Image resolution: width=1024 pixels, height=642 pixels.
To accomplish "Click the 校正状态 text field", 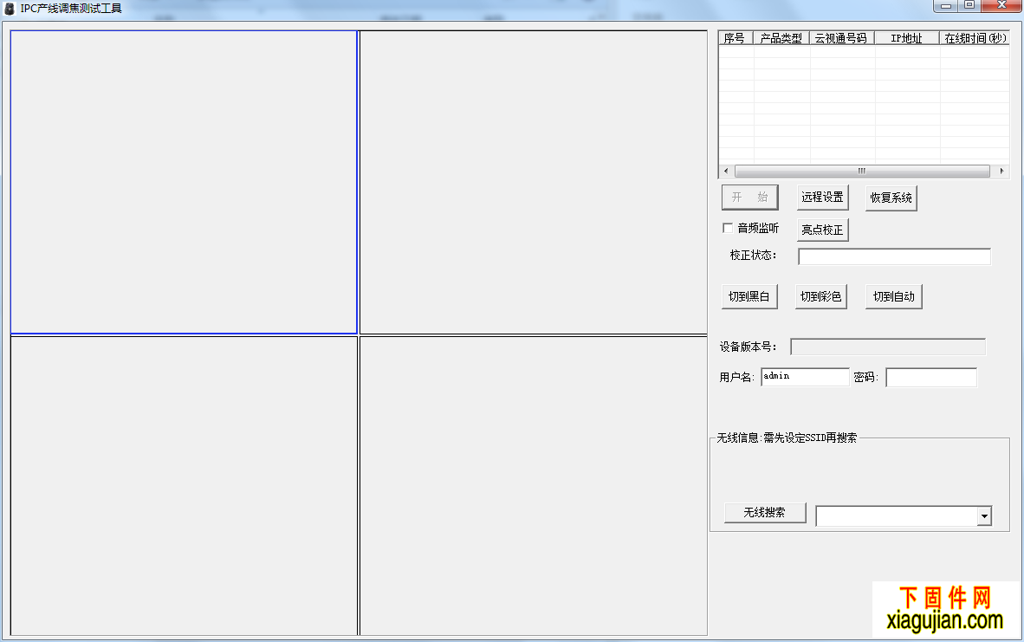I will [x=894, y=256].
